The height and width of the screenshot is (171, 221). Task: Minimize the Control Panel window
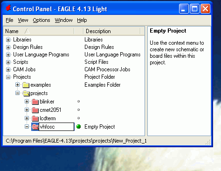184,9
